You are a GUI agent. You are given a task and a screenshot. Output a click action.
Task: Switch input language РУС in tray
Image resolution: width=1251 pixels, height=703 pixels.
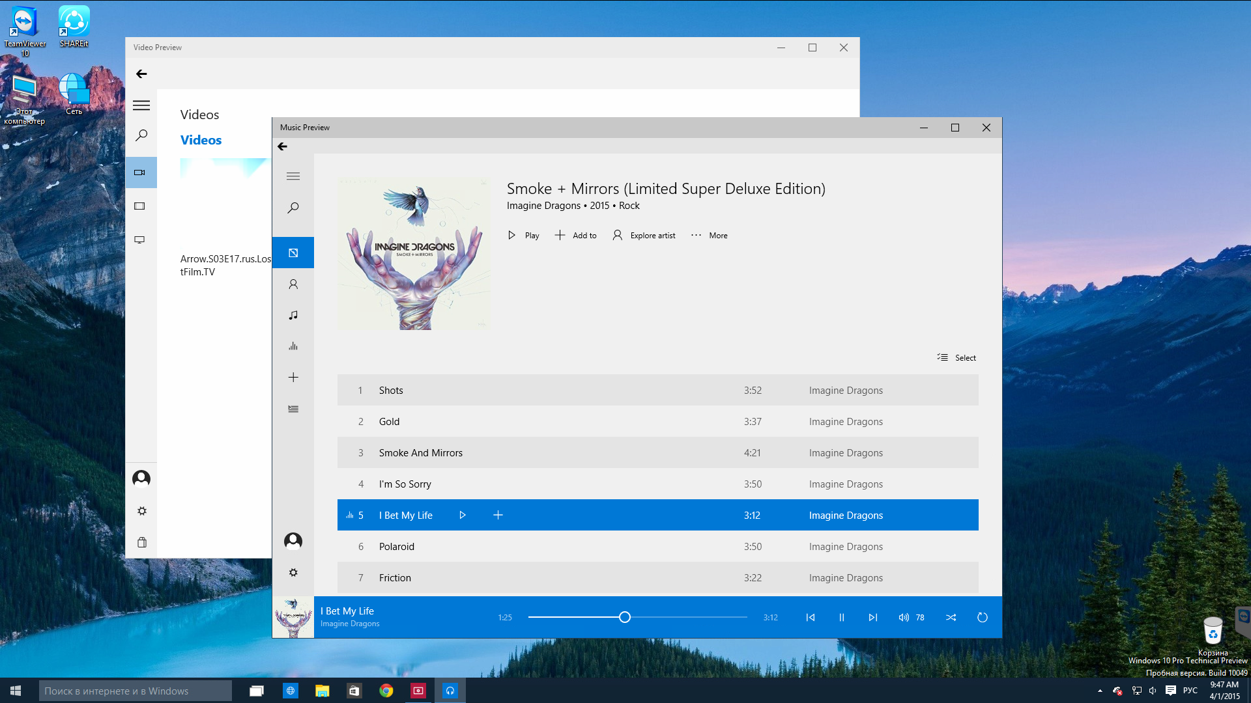coord(1190,691)
